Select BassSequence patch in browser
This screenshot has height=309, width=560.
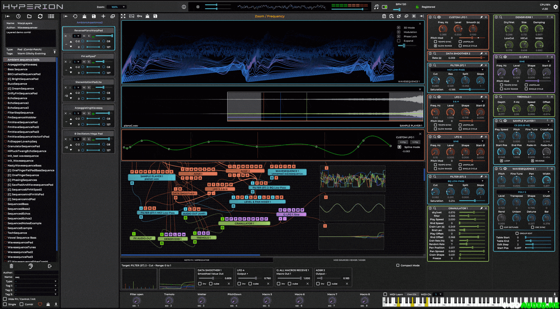(x=17, y=69)
